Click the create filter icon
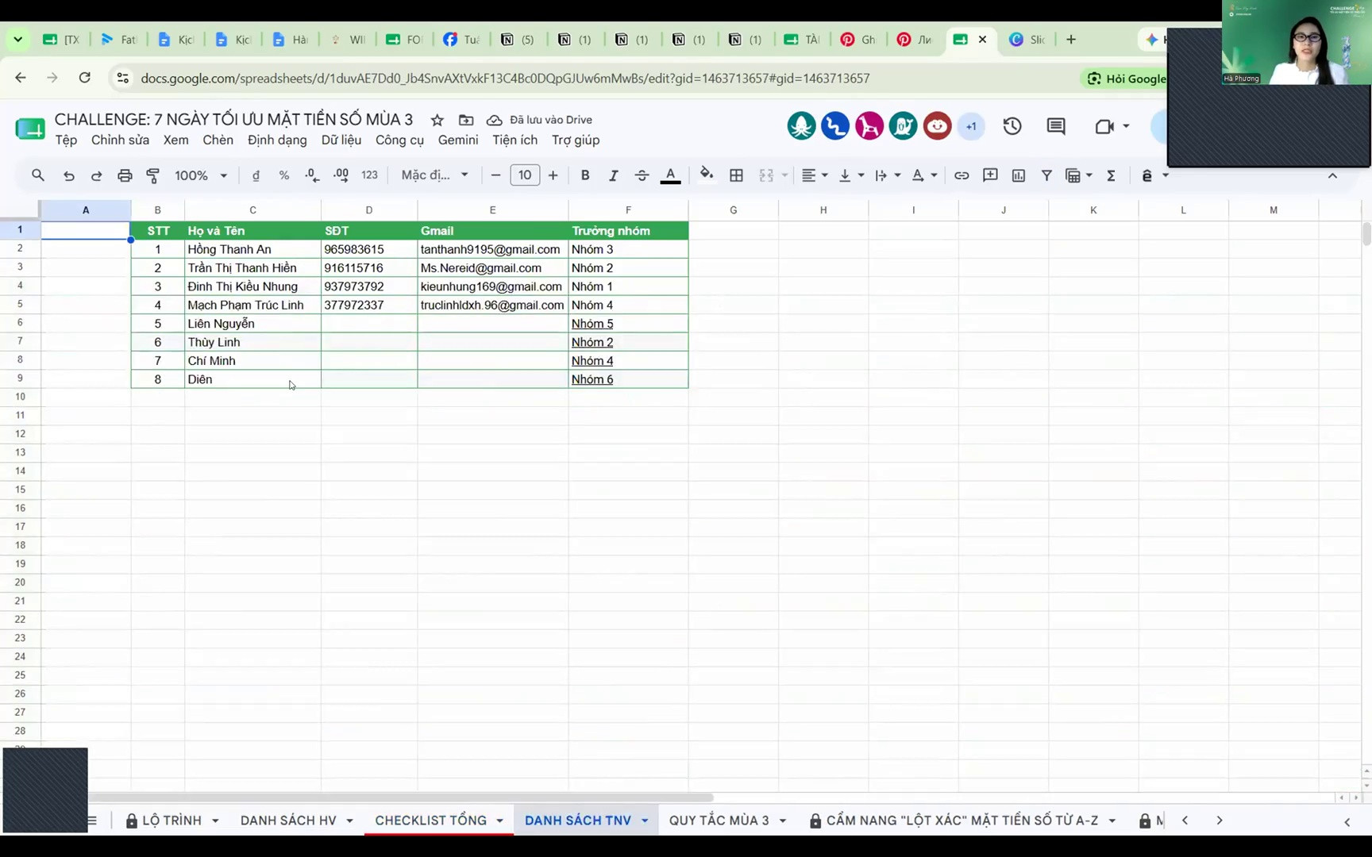 click(1046, 175)
